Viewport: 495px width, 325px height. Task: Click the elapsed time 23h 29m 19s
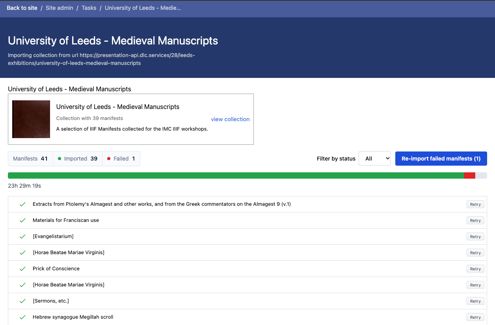(x=24, y=186)
